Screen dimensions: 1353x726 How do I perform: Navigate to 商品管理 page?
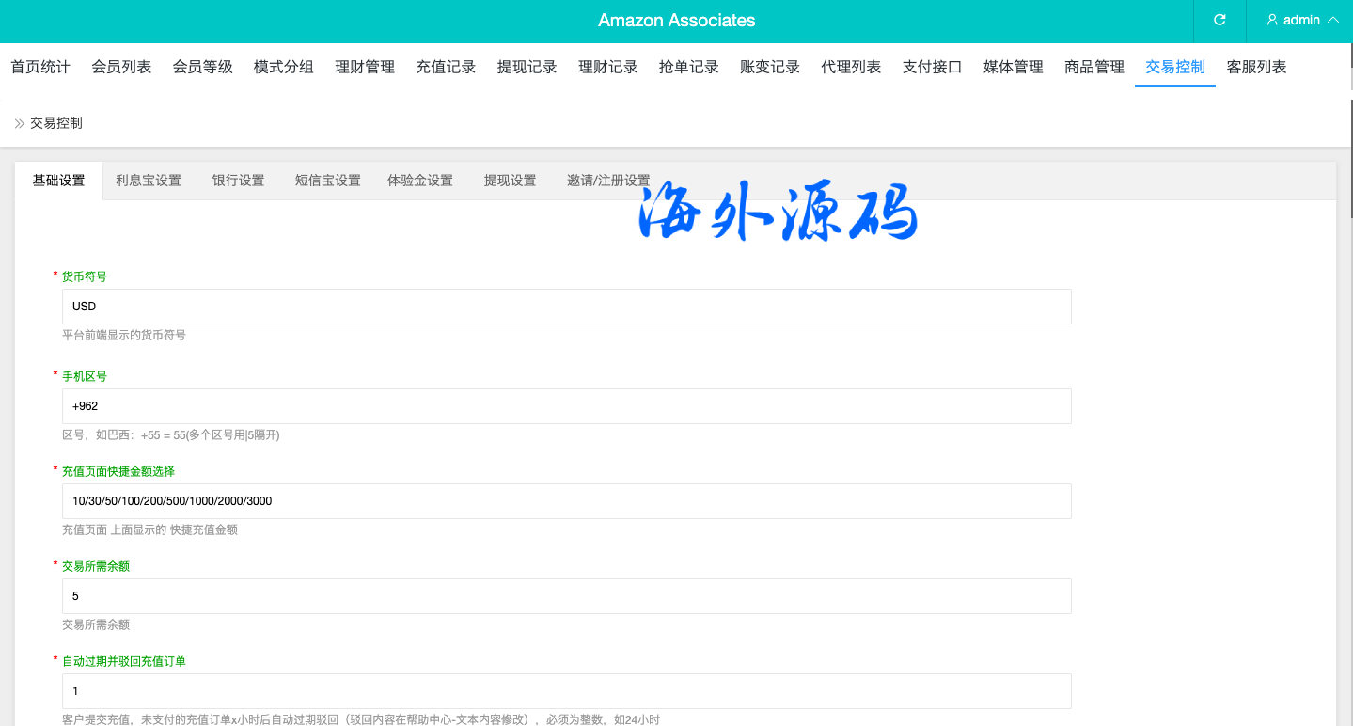point(1093,67)
